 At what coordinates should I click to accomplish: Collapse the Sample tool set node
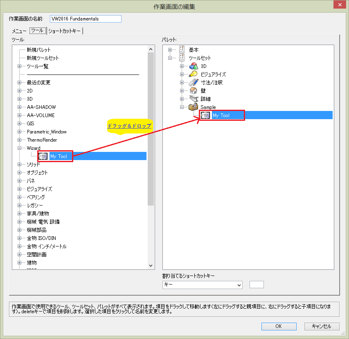182,107
